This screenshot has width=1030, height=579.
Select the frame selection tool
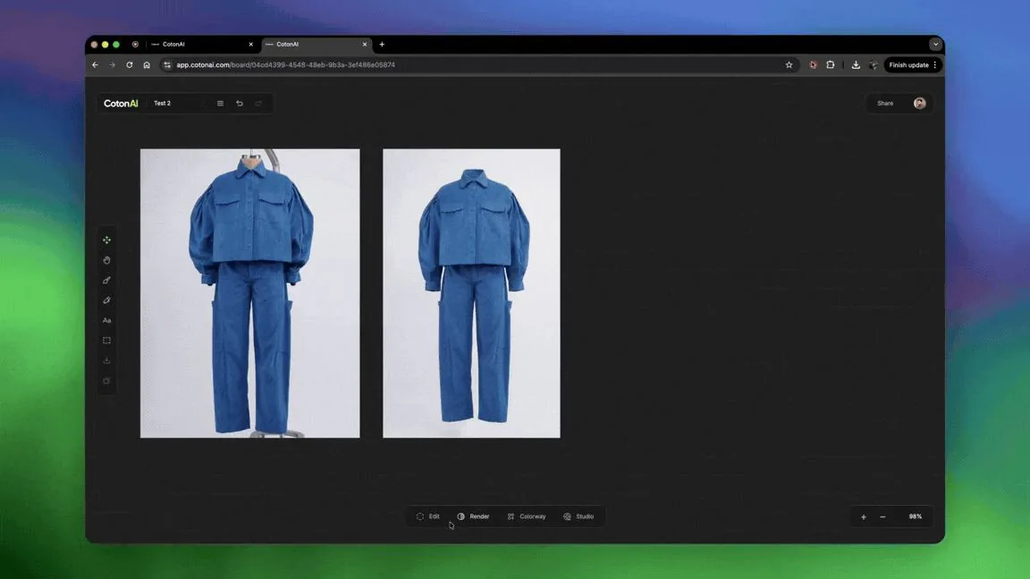(x=106, y=340)
